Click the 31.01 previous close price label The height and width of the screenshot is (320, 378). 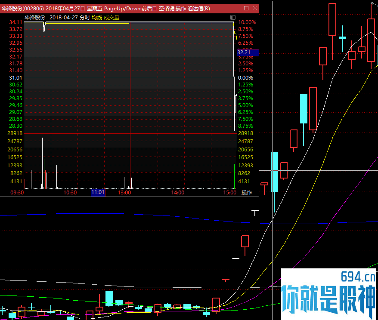[15, 78]
